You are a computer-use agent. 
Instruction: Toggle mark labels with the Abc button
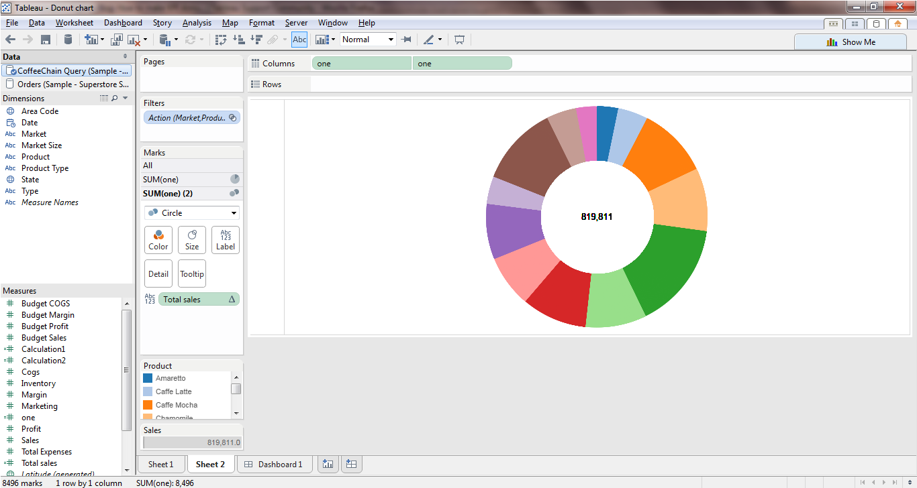point(299,40)
